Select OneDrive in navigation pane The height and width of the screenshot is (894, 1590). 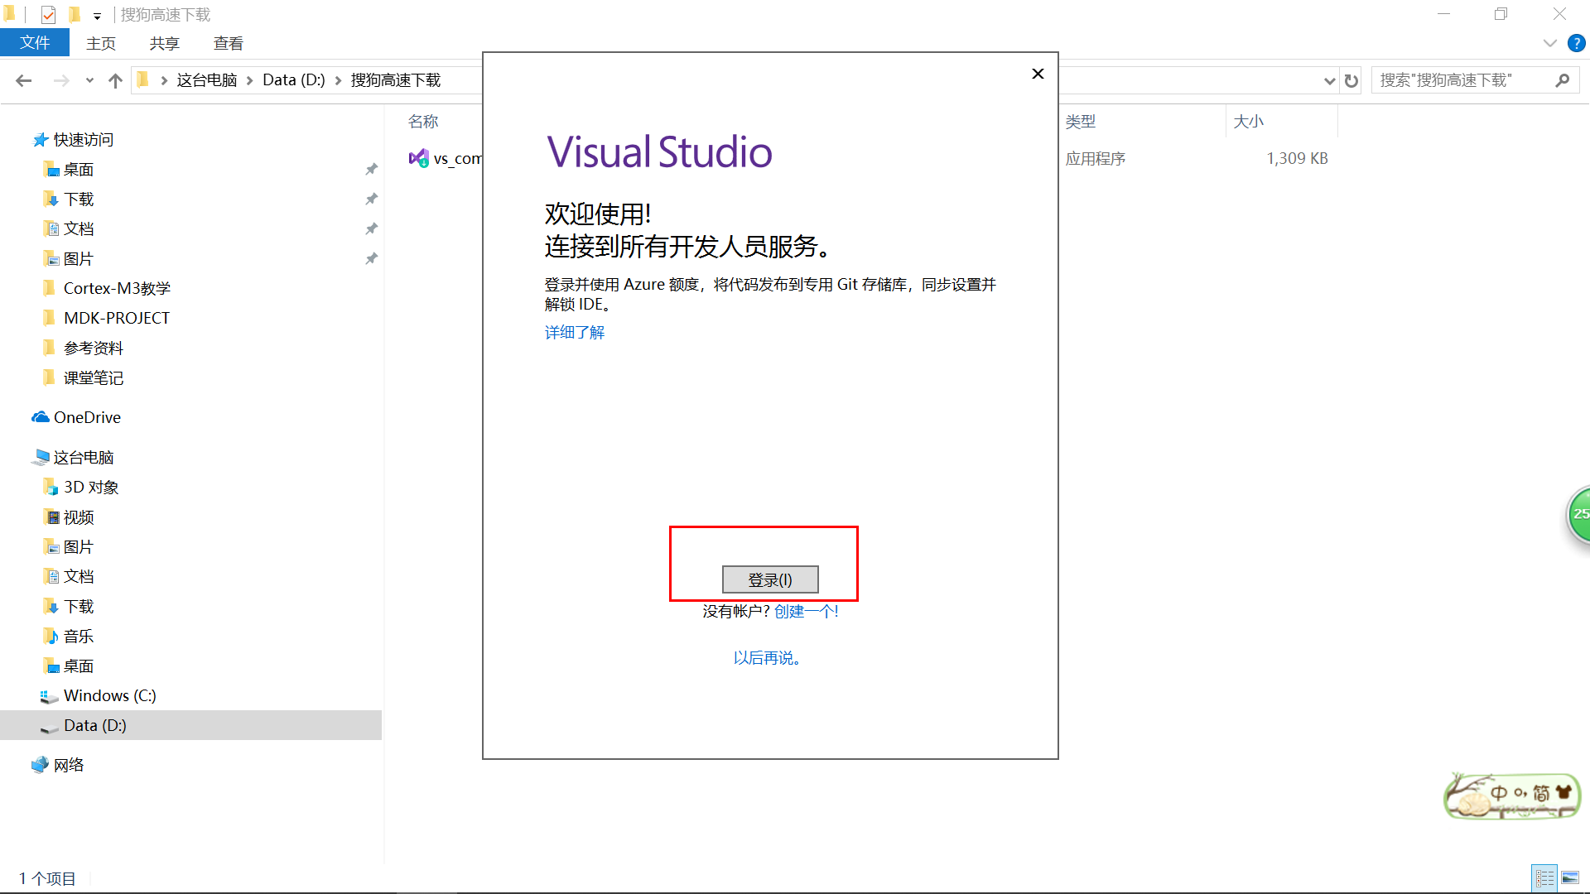(87, 417)
